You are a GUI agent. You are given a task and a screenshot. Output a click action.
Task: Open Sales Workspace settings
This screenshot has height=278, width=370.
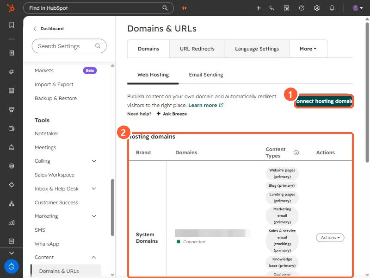(x=55, y=175)
